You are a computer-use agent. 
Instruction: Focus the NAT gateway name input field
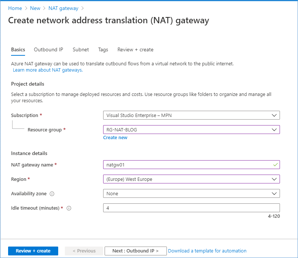pos(192,165)
